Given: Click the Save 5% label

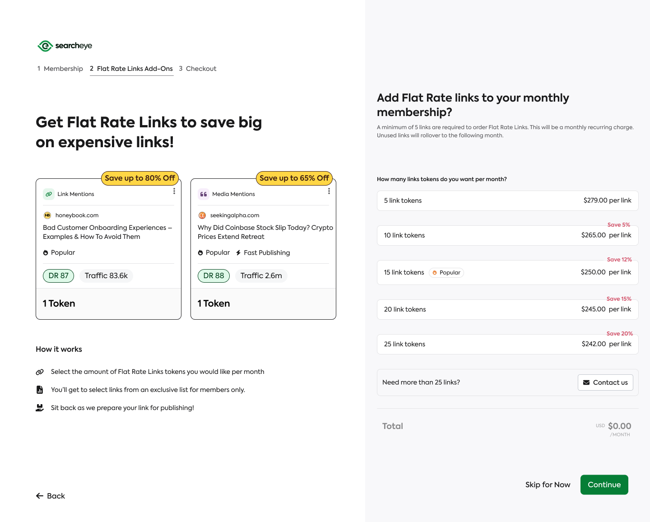Looking at the screenshot, I should pyautogui.click(x=618, y=225).
